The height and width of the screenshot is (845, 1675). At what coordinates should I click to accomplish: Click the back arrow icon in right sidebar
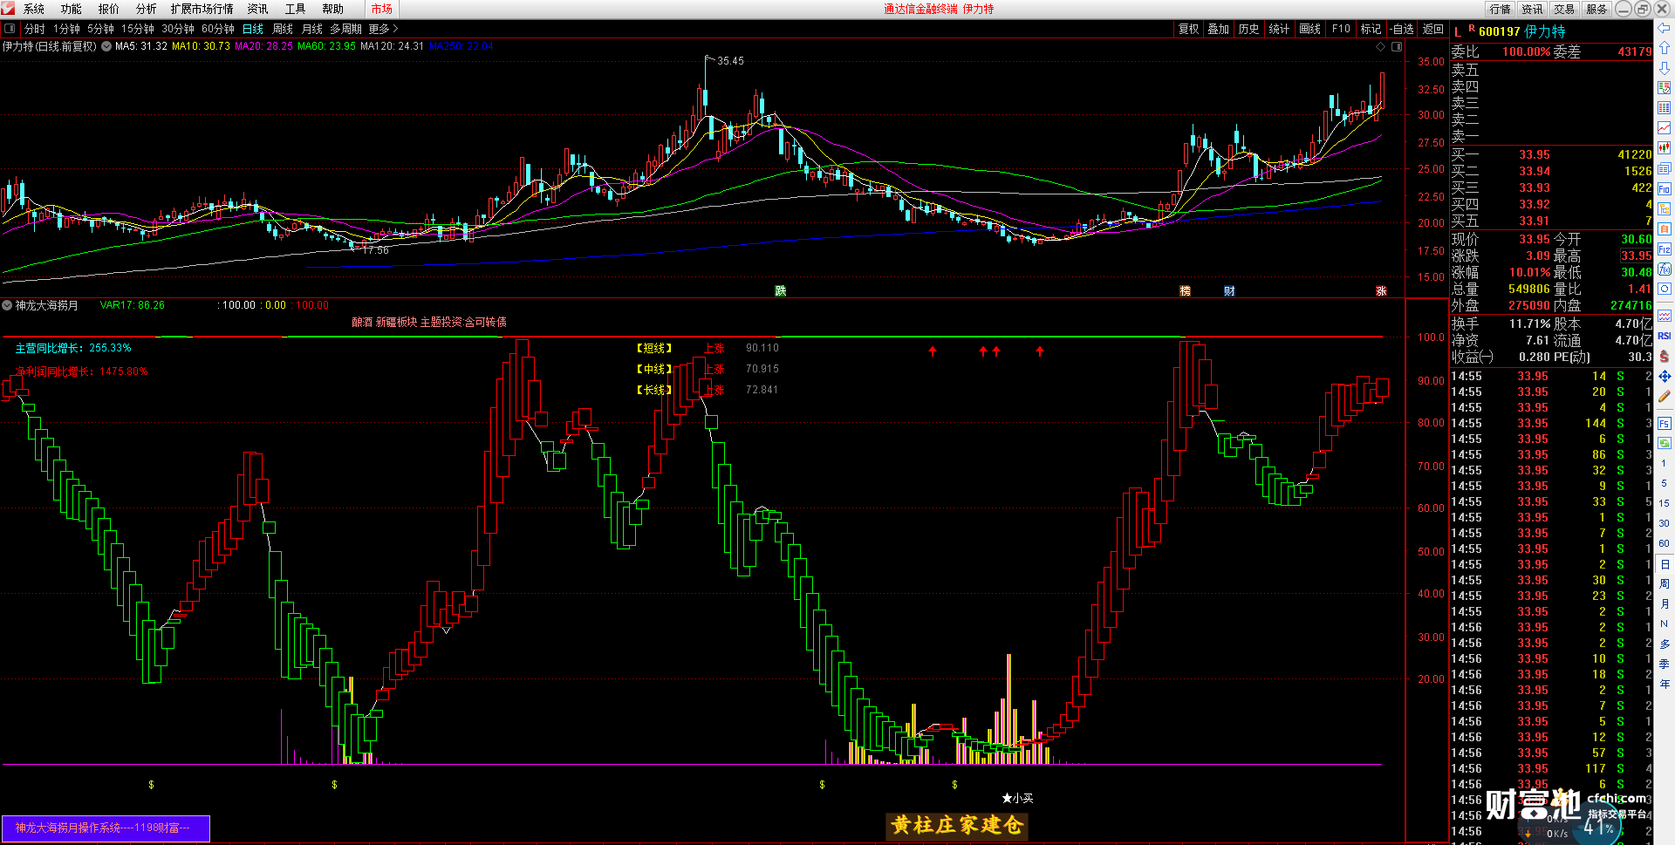(1664, 29)
